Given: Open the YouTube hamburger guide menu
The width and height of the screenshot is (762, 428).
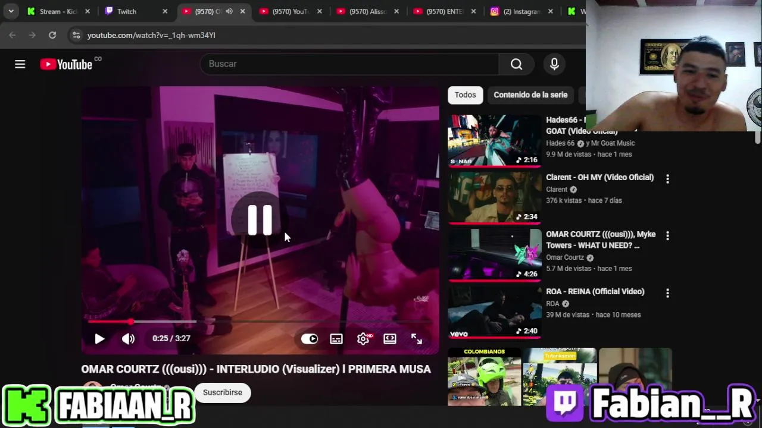Looking at the screenshot, I should click(20, 64).
